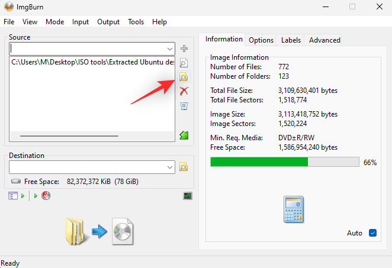This screenshot has height=268, width=392.
Task: Click the red X remove item icon
Action: click(184, 91)
